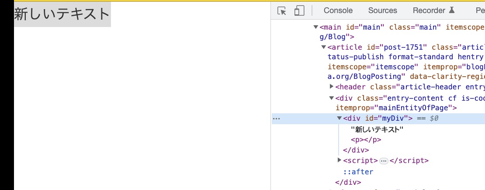Collapse the myDiv element arrow
The image size is (485, 190).
[339, 118]
